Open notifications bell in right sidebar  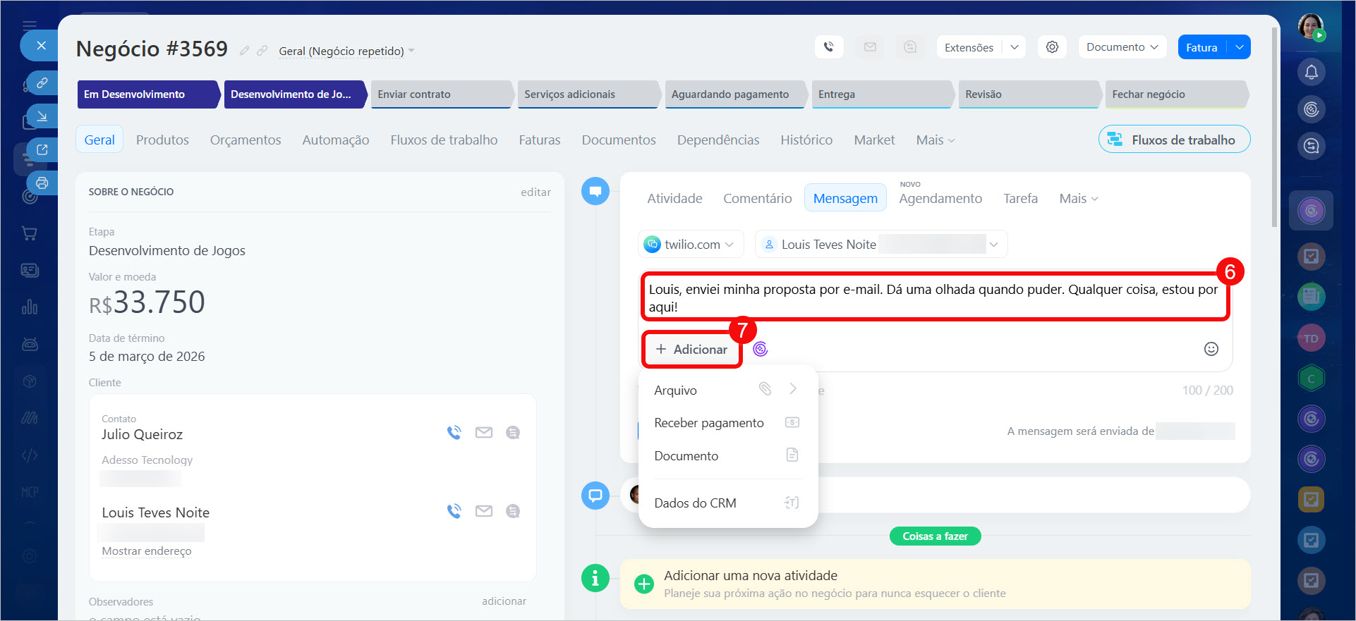pos(1311,72)
